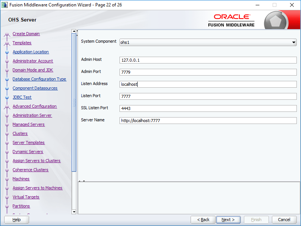Open Domain Mode and JDK step
This screenshot has width=301, height=226.
(33, 70)
